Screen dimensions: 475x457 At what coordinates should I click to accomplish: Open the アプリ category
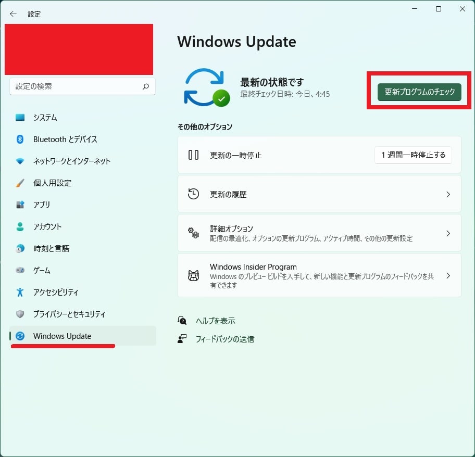(82, 205)
